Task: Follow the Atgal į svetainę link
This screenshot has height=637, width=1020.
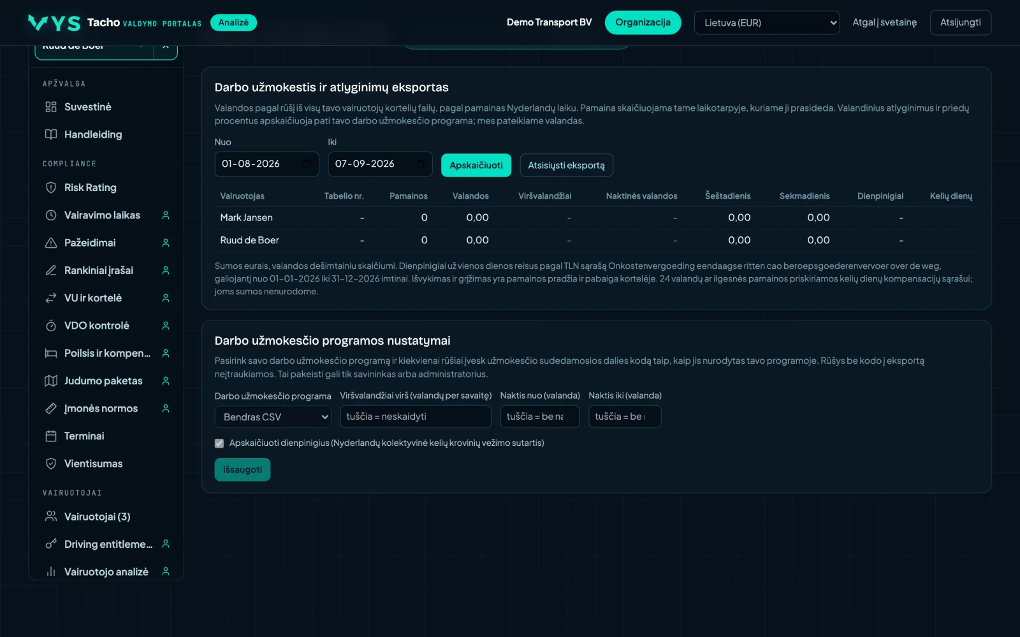Action: (x=884, y=22)
